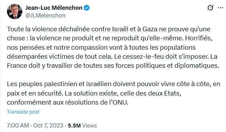Click the display name Jean-Luc Mélenchon
The height and width of the screenshot is (132, 226).
54,8
